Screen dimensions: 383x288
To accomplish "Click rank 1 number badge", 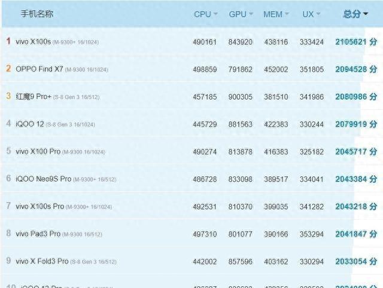I will [x=8, y=41].
